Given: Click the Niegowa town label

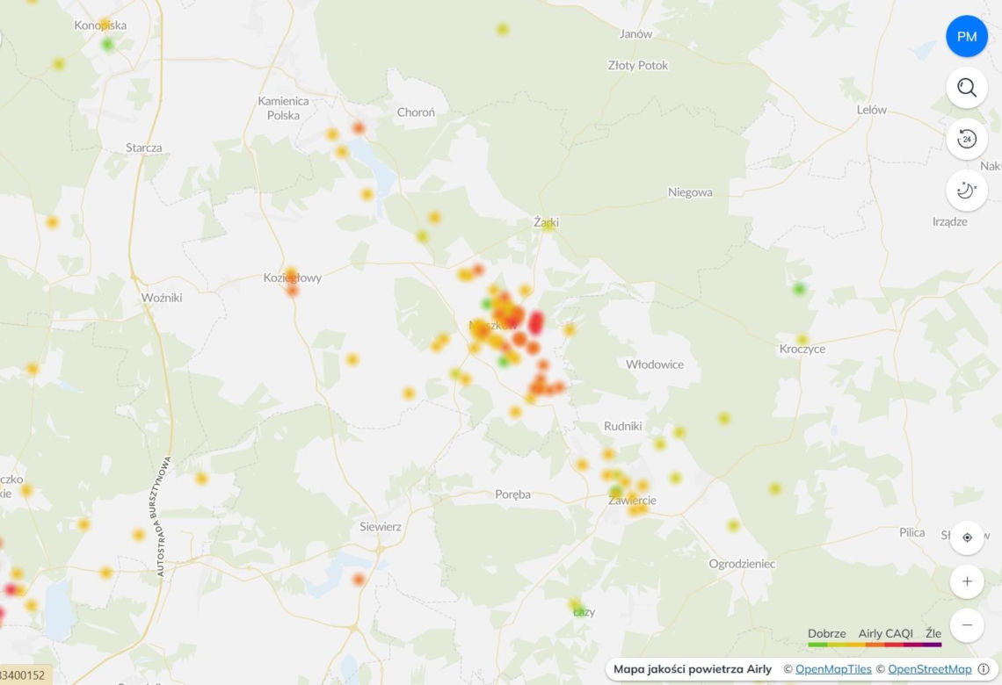Looking at the screenshot, I should click(690, 192).
